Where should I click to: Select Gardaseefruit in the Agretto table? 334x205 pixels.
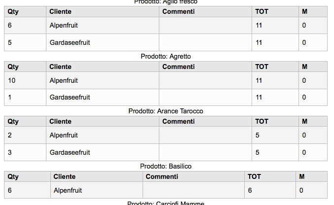[70, 97]
